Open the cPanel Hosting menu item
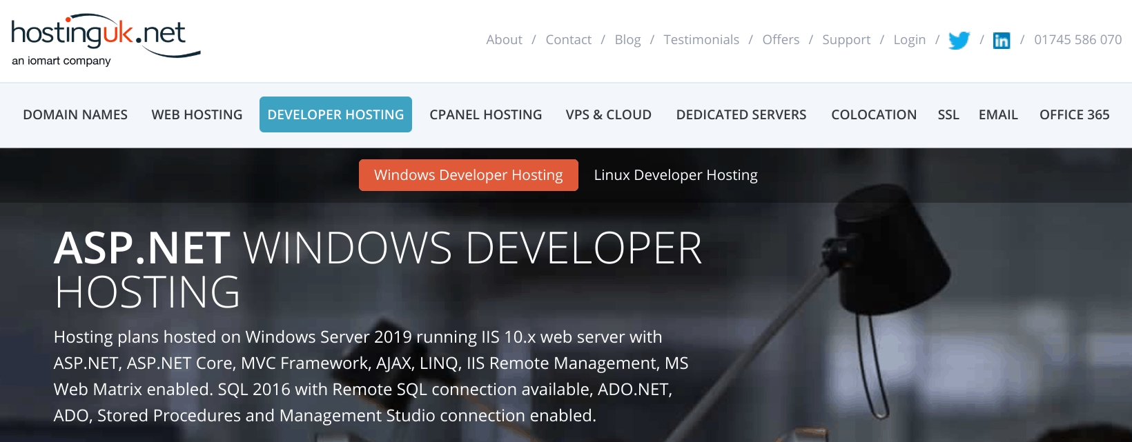Image resolution: width=1132 pixels, height=442 pixels. pos(486,114)
